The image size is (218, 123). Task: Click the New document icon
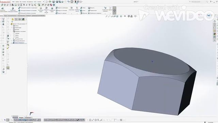click(47, 2)
